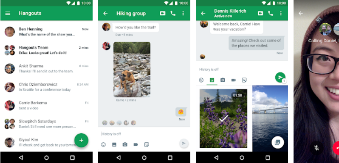Open Chris Dziemborowicz conversation
This screenshot has width=339, height=163.
point(46,87)
